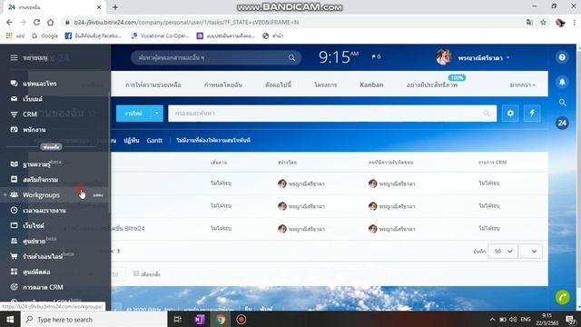Open the knowledge base book icon item

tap(35, 164)
